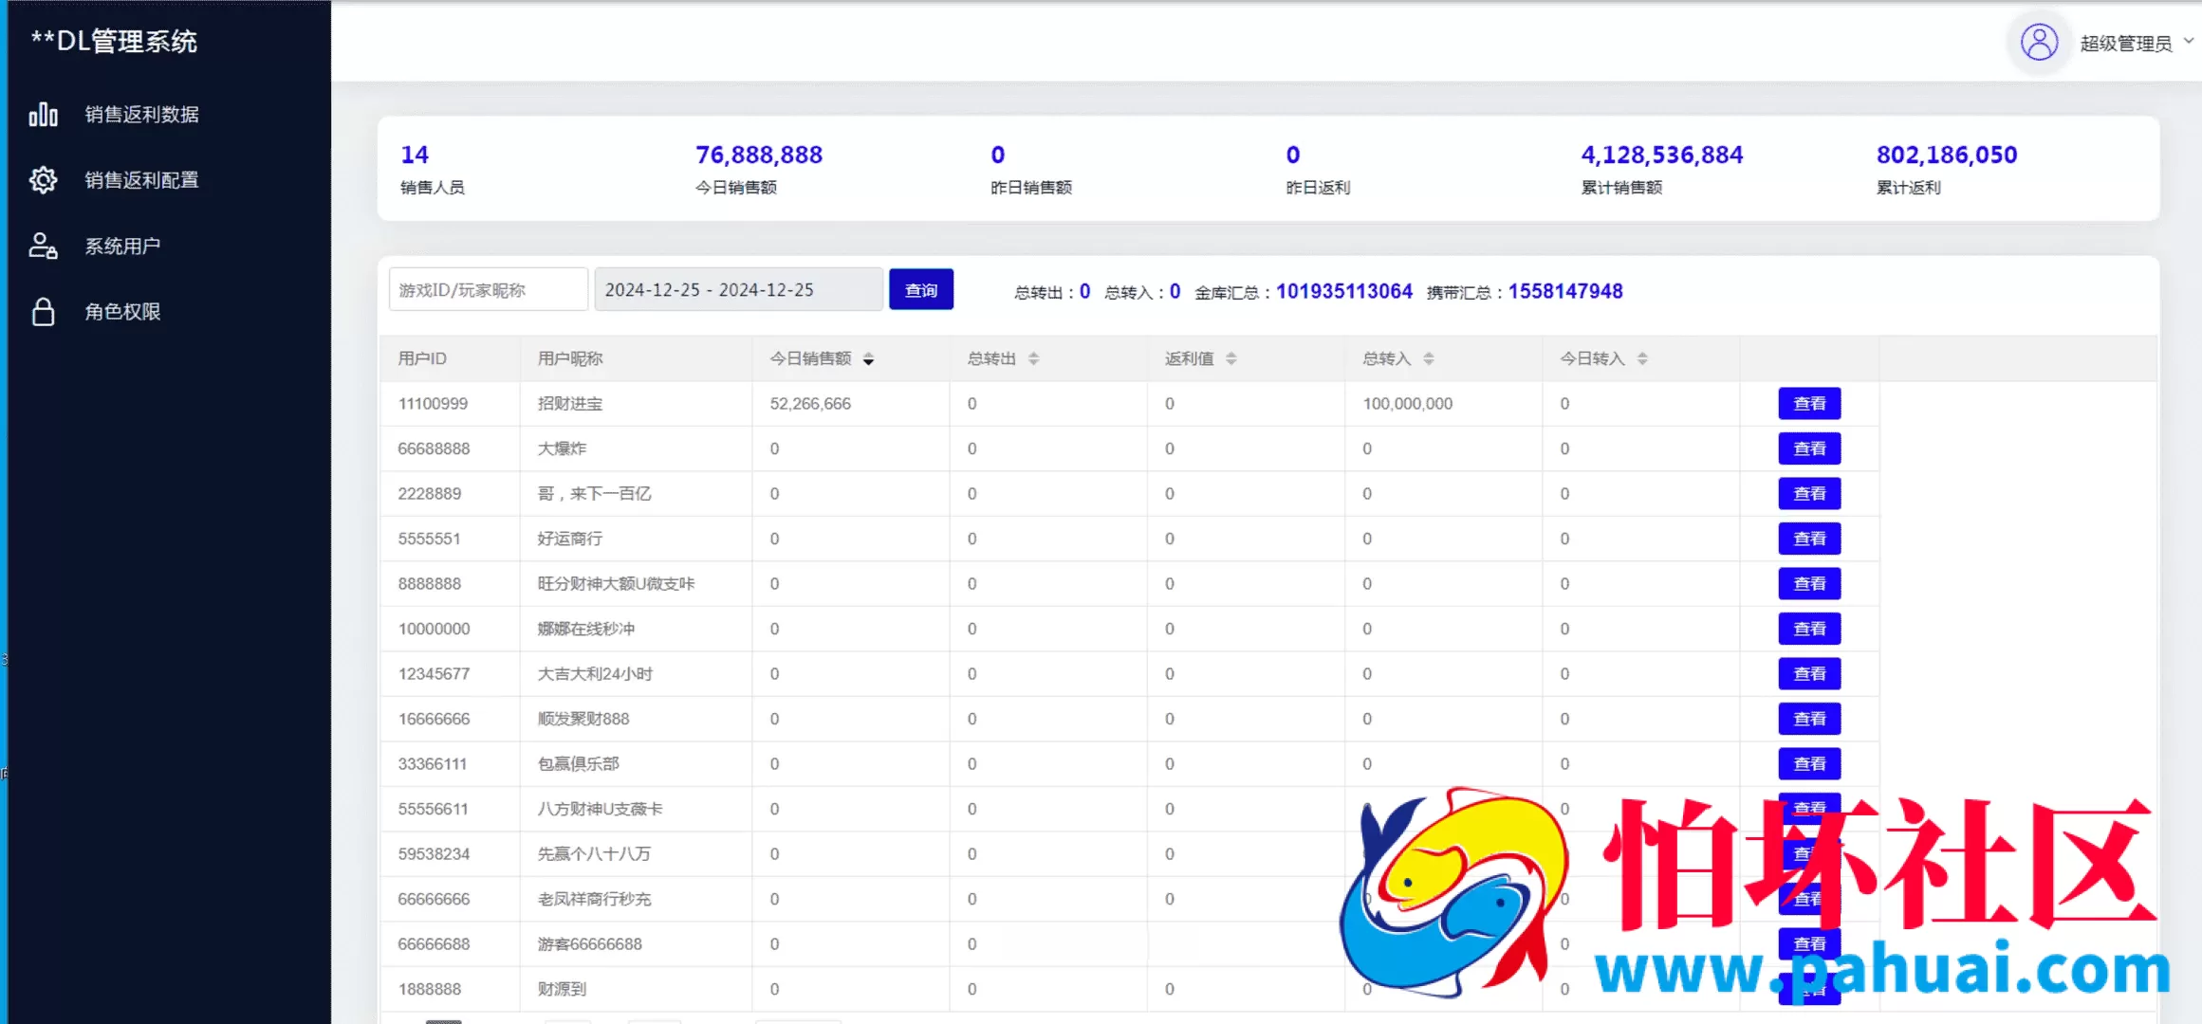Click the 4,128,536,884 累计销售额 figure
2202x1024 pixels.
tap(1662, 155)
